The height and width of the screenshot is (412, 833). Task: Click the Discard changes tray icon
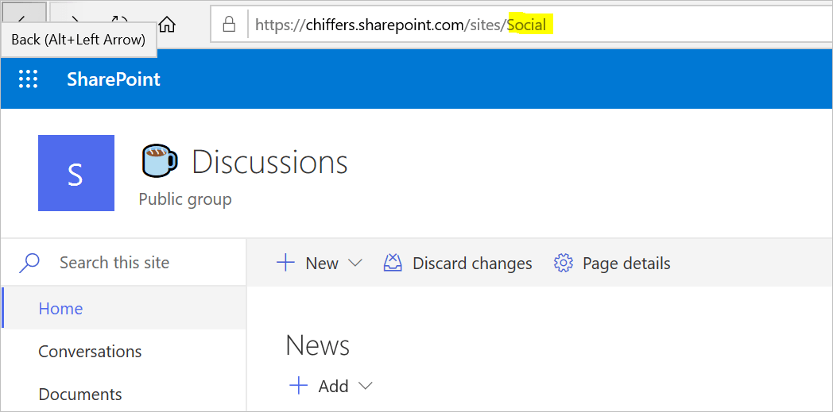[x=393, y=263]
